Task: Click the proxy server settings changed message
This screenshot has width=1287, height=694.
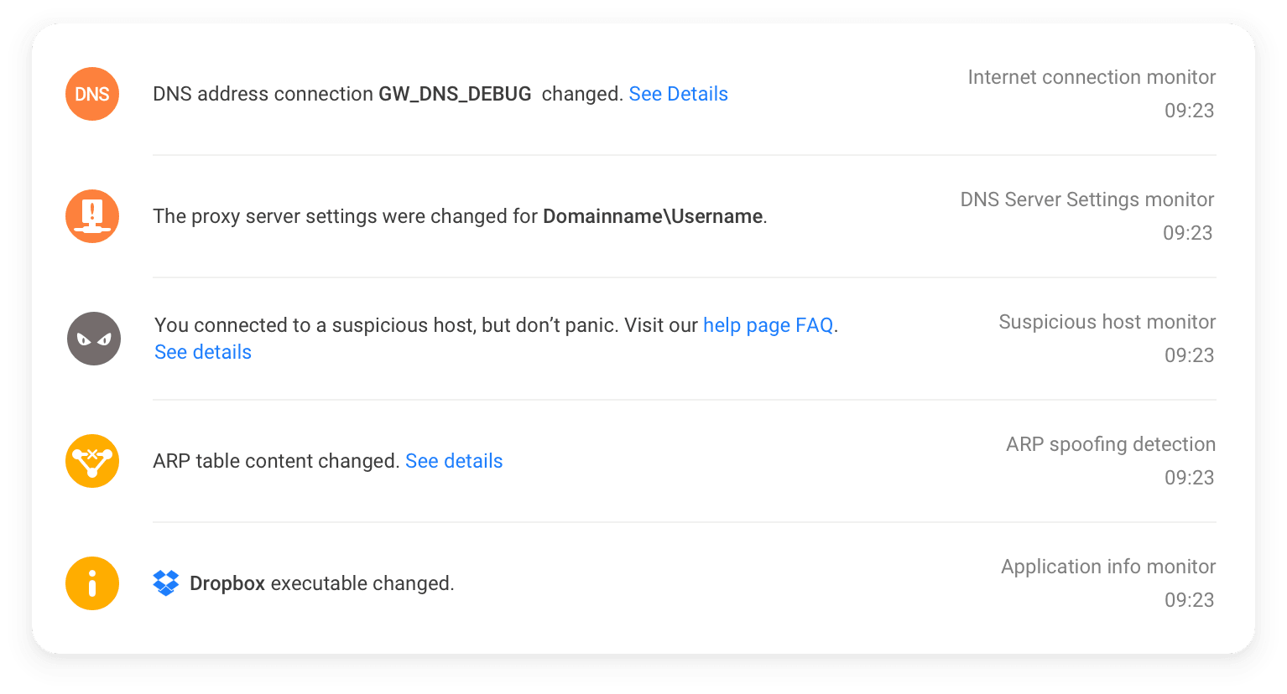Action: [460, 216]
